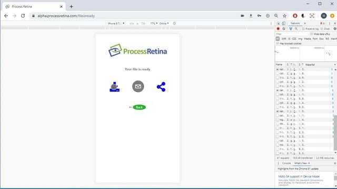Open network search magnifier
Screen dimensions: 337x189
pyautogui.click(x=296, y=29)
